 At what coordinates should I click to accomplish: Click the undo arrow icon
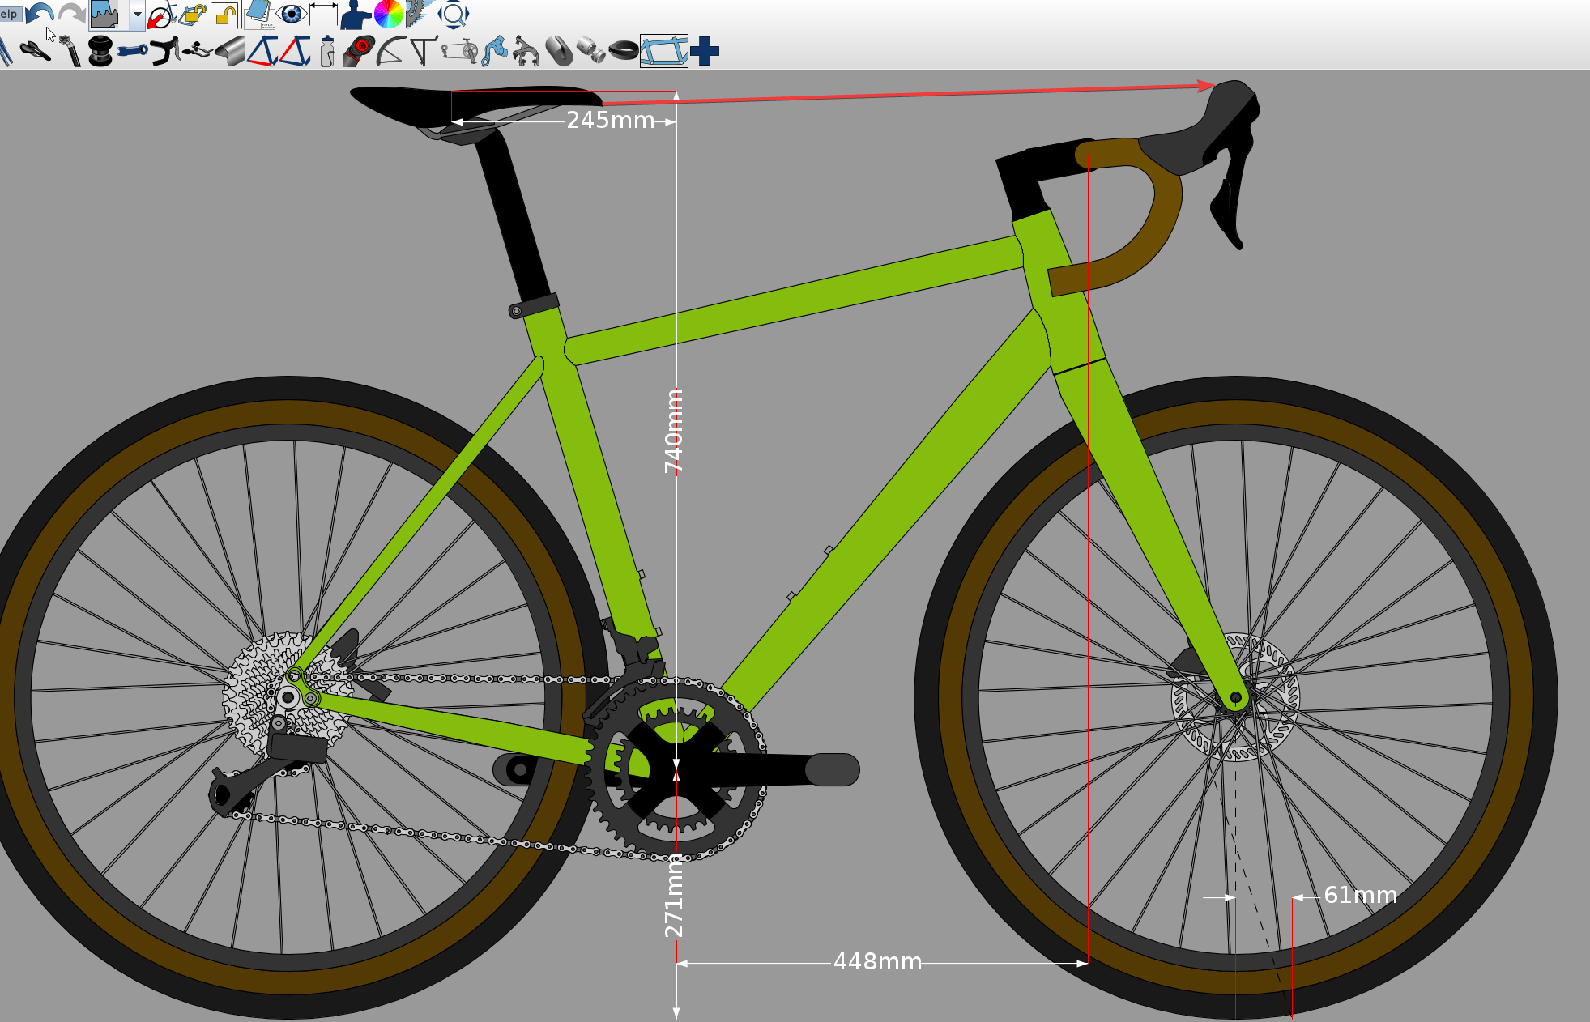[x=39, y=14]
